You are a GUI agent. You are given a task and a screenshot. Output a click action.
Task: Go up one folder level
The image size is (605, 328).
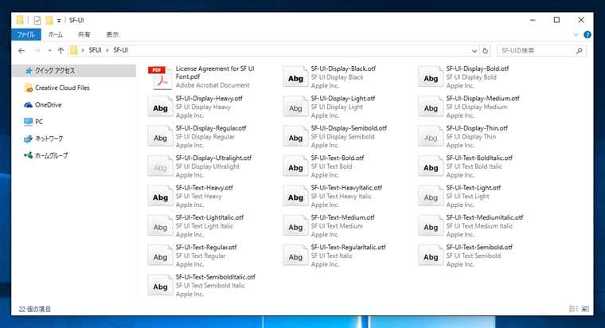point(60,50)
